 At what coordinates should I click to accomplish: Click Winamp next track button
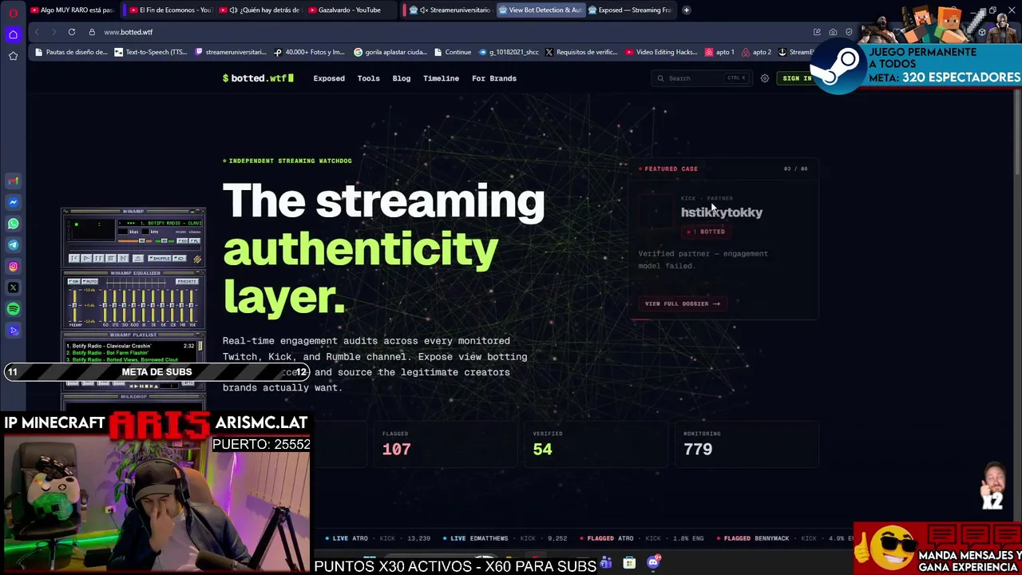(123, 258)
